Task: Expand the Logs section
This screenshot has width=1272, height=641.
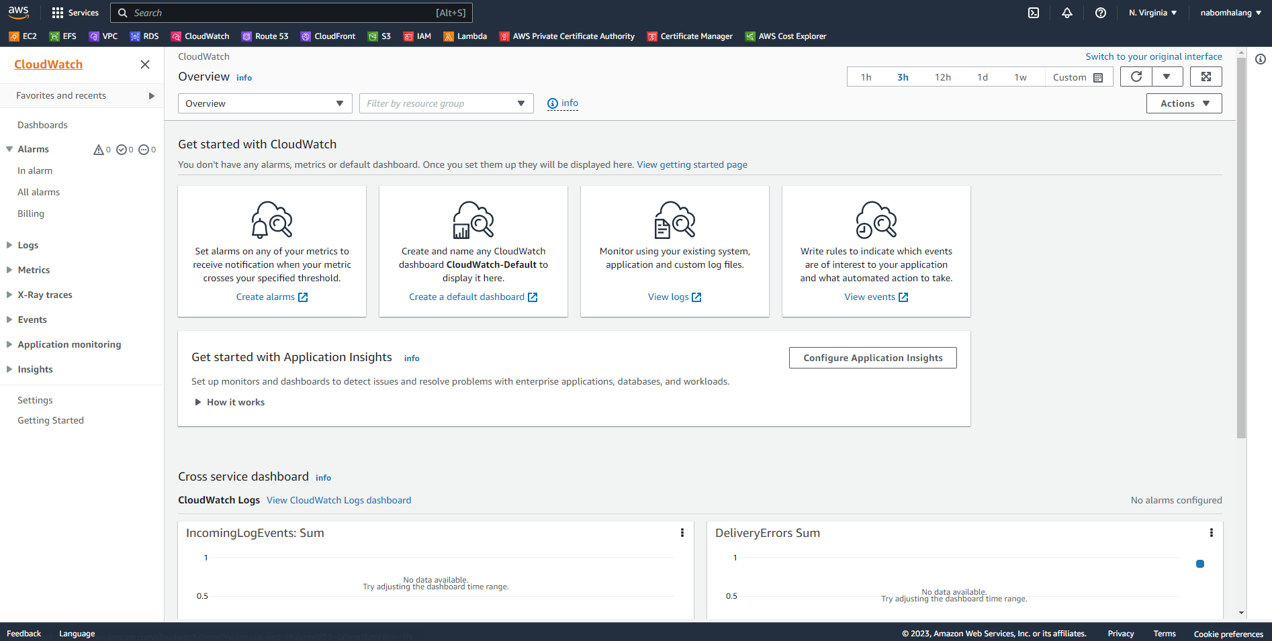Action: (9, 245)
